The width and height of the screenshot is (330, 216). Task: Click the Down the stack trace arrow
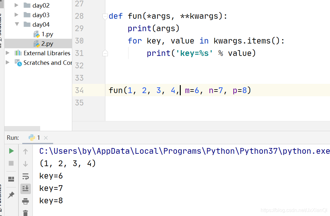(x=25, y=164)
